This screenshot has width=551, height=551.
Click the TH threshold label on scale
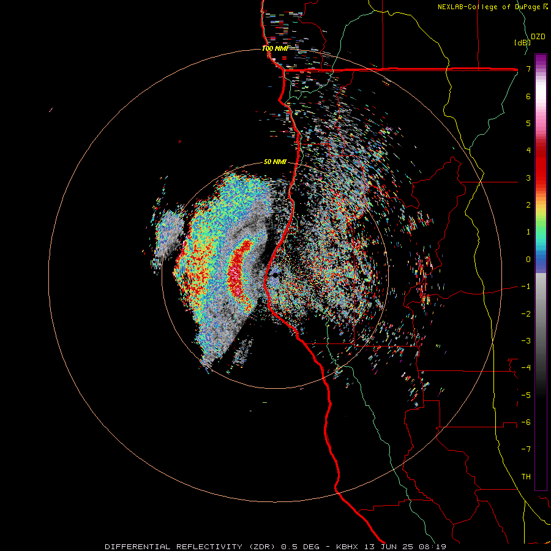pyautogui.click(x=526, y=476)
